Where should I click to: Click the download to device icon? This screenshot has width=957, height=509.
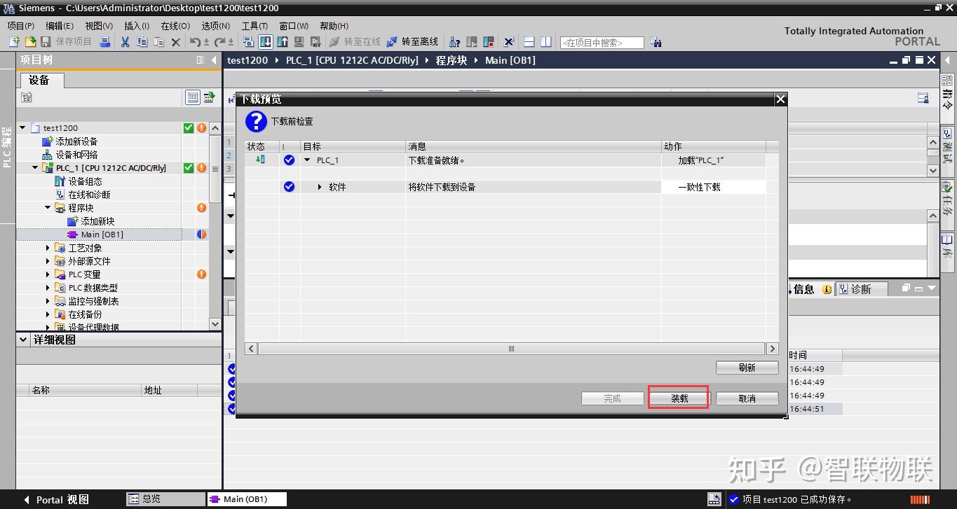point(266,42)
